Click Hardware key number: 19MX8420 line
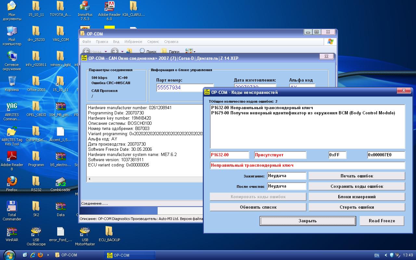416x260 pixels. point(120,118)
